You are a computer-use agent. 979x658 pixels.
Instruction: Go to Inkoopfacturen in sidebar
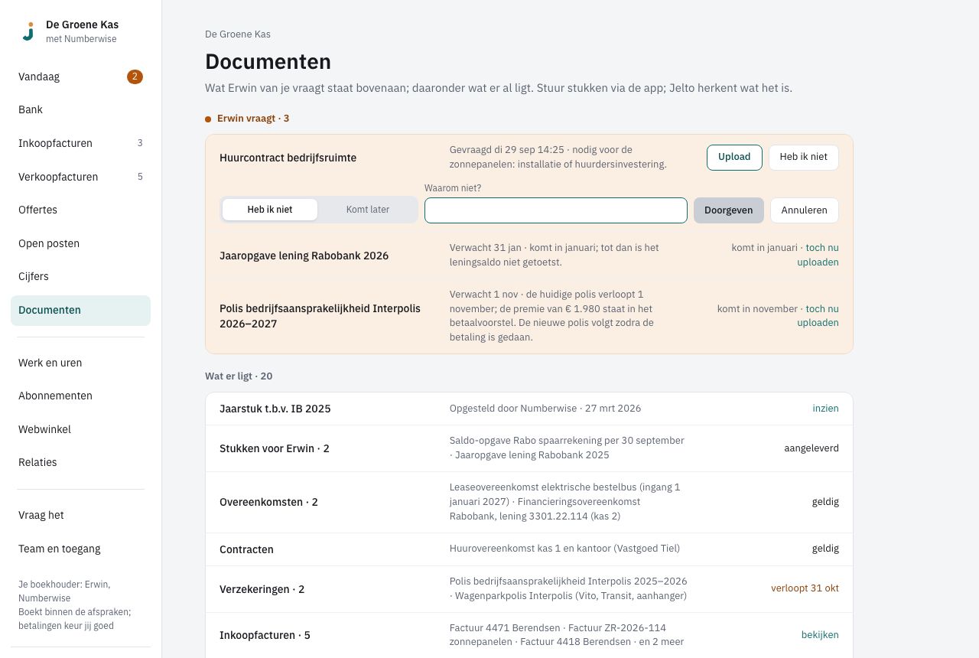tap(80, 143)
